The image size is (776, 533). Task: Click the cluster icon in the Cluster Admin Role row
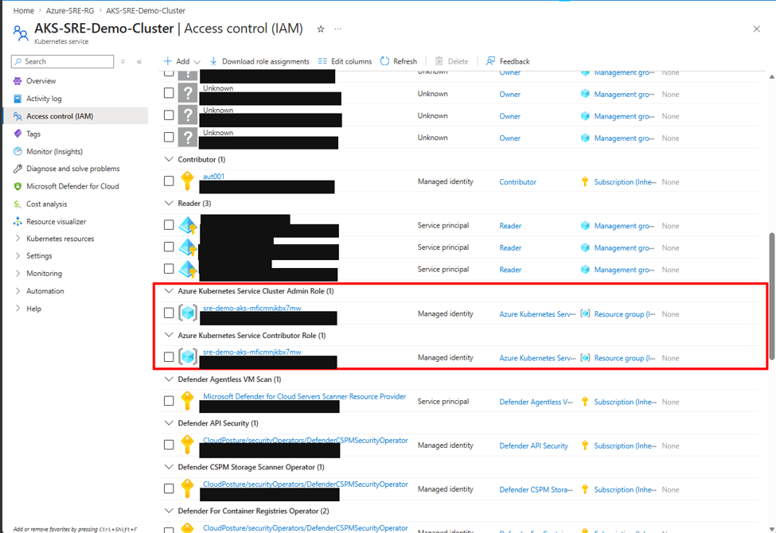coord(188,313)
